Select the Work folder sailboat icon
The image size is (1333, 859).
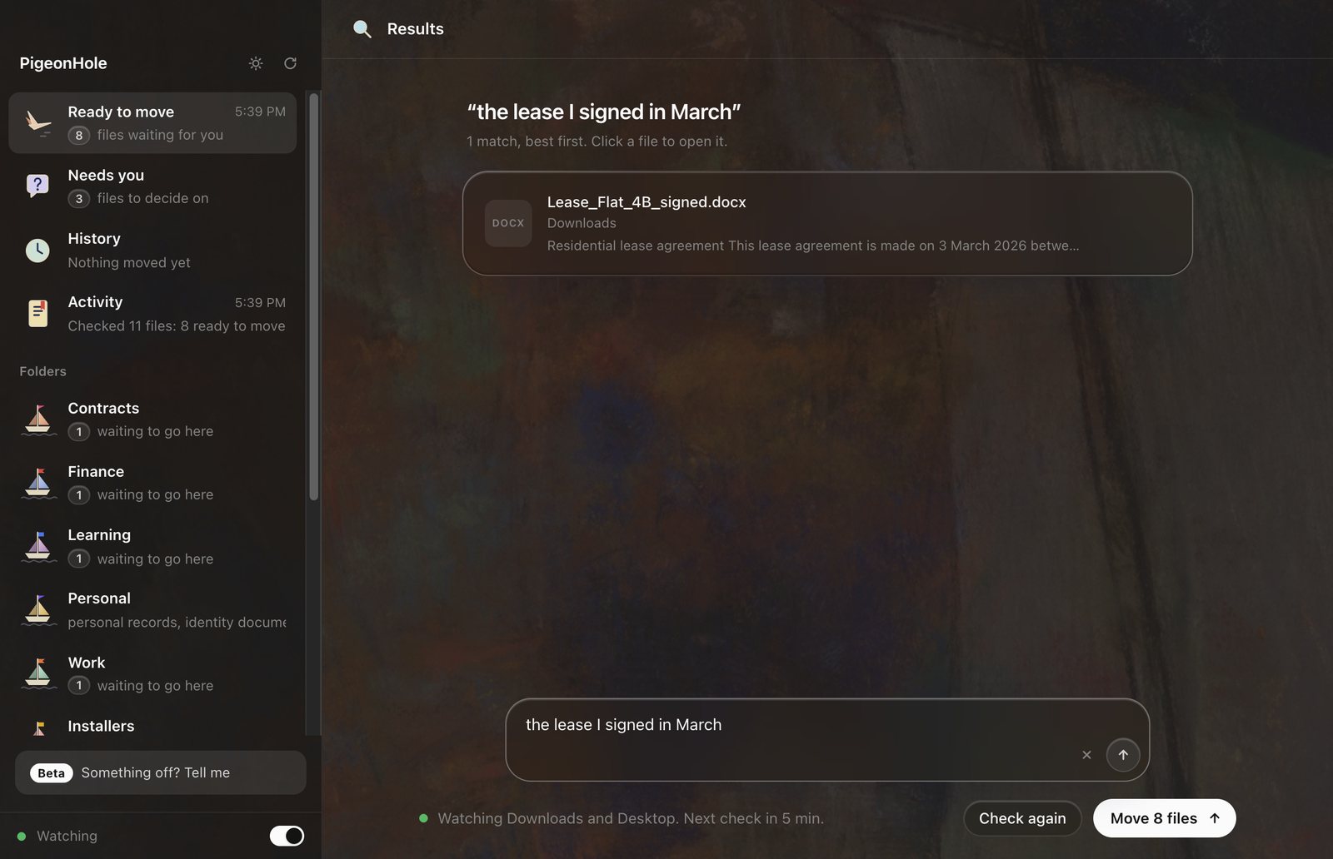click(38, 673)
